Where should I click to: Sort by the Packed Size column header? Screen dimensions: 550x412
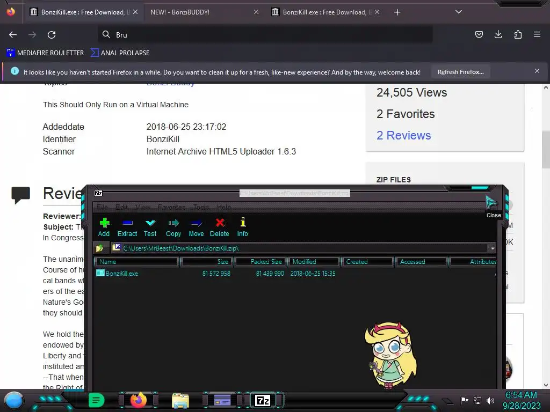coord(260,262)
